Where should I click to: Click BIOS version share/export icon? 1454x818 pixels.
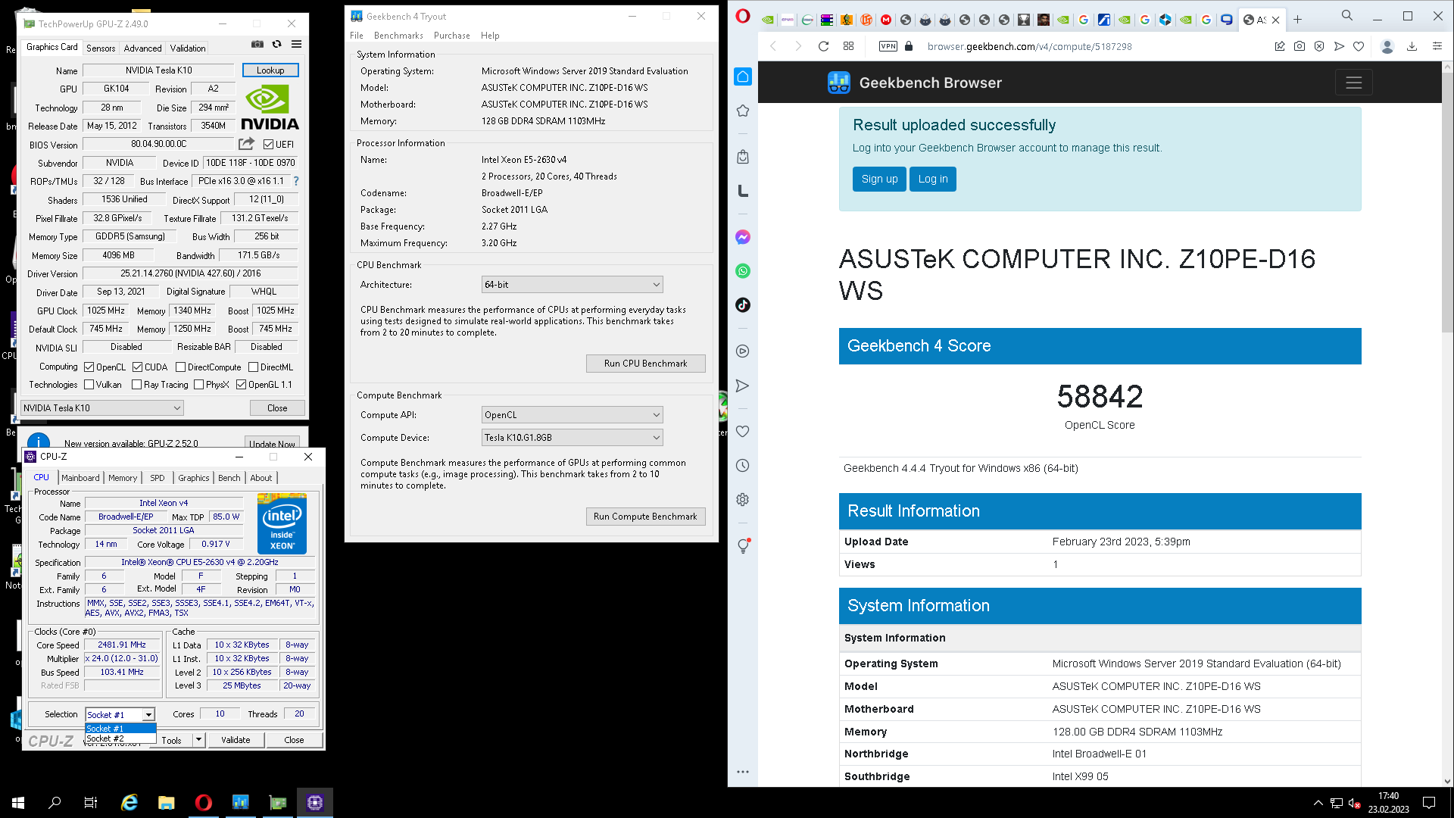tap(246, 144)
